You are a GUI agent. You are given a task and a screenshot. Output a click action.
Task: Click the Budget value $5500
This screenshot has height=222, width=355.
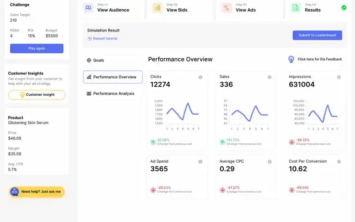(x=52, y=36)
